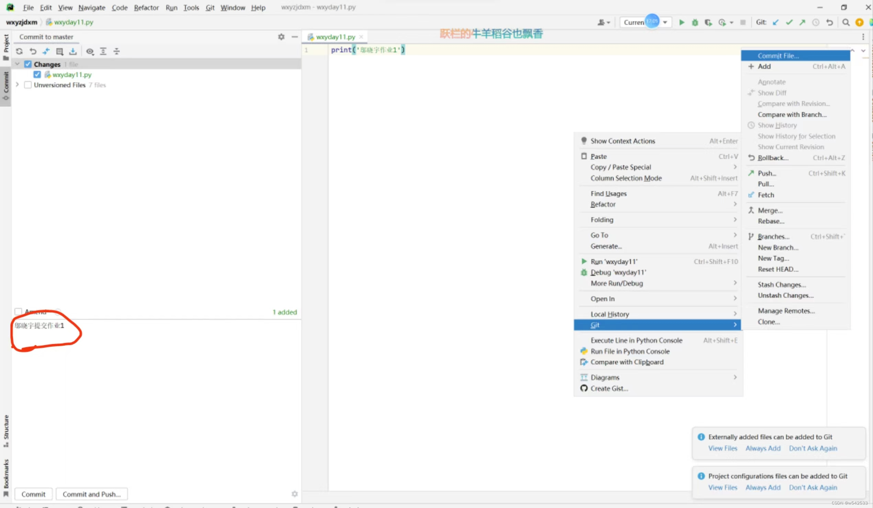Click the Commit and Push button
The image size is (873, 508).
point(91,494)
